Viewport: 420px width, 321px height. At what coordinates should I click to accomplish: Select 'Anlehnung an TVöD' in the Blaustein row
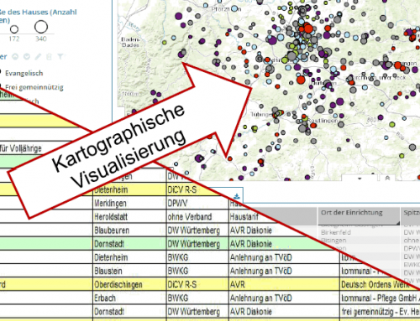click(x=284, y=271)
